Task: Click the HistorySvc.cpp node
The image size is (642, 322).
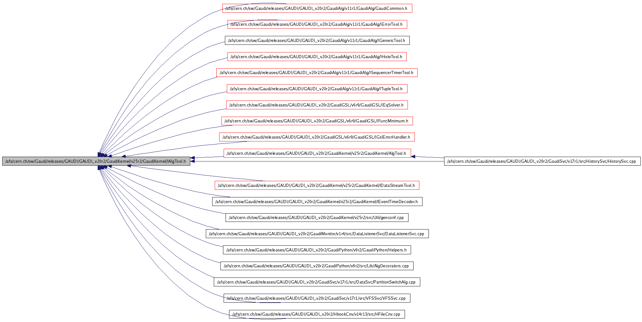Action: (x=542, y=161)
